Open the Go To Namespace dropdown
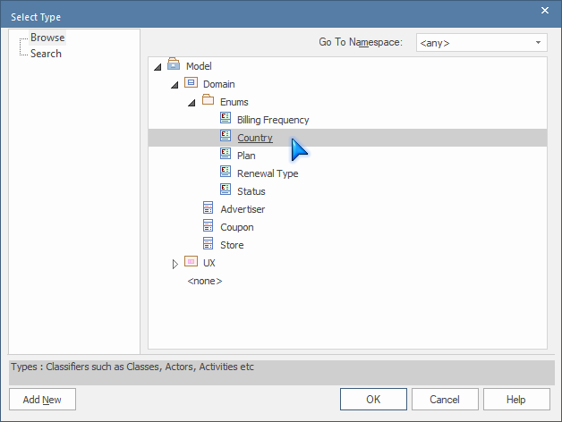The height and width of the screenshot is (422, 562). pos(481,43)
